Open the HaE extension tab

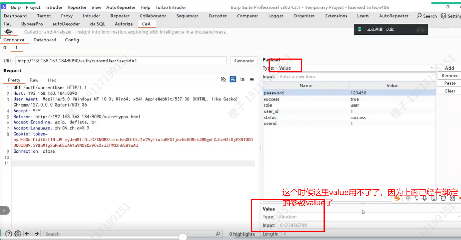click(8, 24)
